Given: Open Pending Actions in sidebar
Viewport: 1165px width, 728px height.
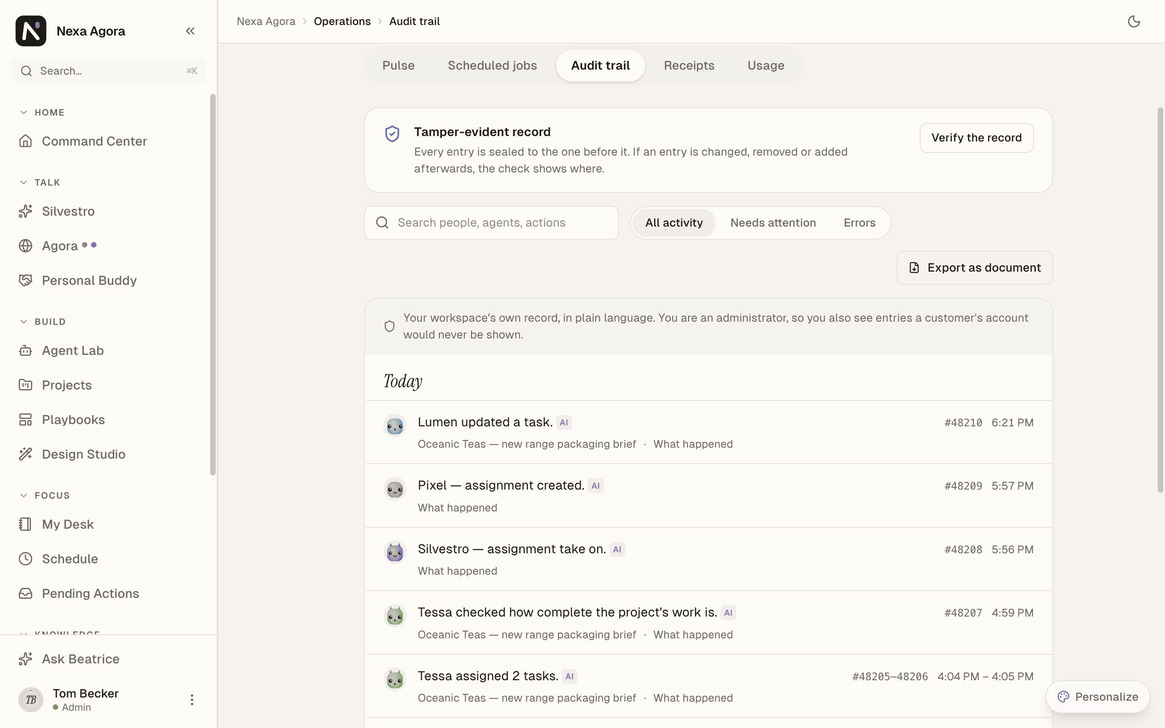Looking at the screenshot, I should click(x=108, y=594).
